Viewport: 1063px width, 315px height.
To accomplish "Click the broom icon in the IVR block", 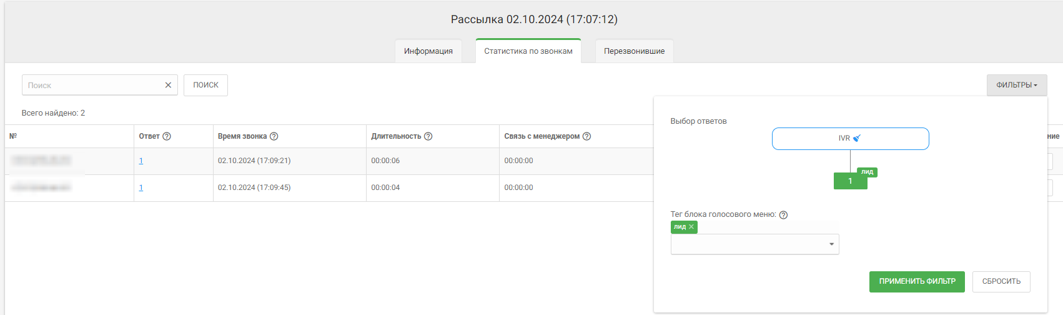I will [857, 138].
